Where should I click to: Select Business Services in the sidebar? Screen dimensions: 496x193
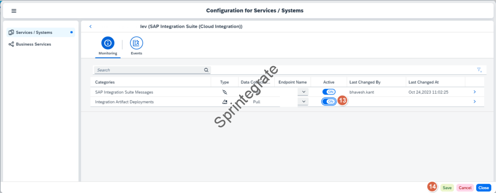point(33,44)
